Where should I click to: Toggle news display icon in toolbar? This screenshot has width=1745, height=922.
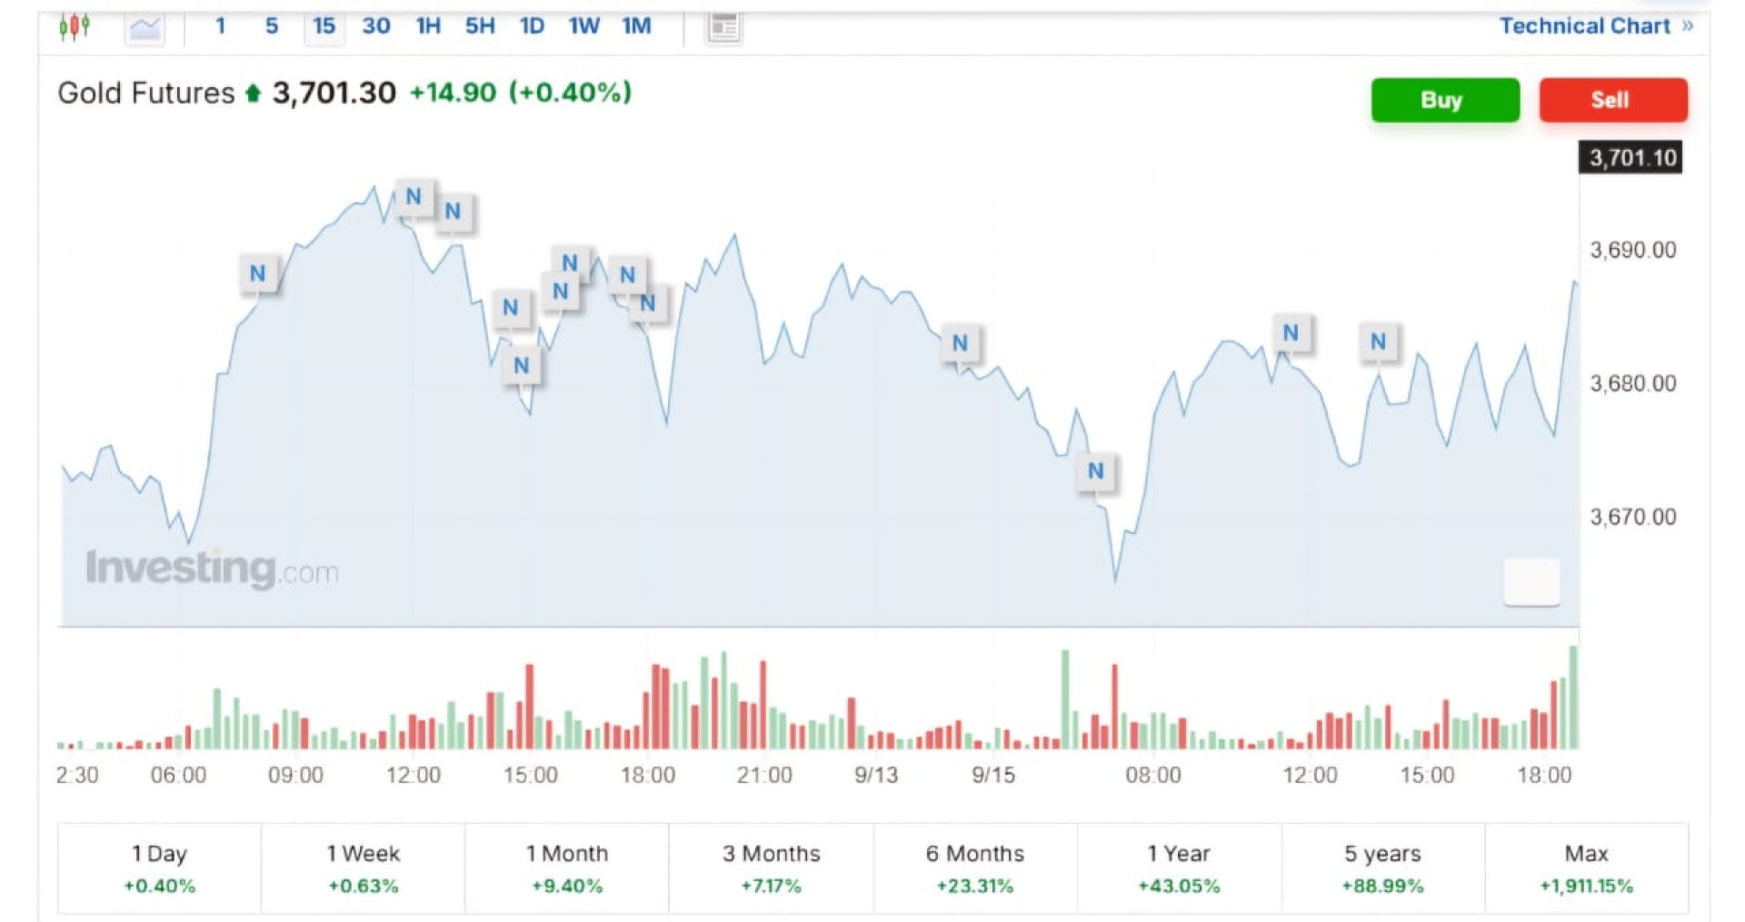click(x=723, y=27)
